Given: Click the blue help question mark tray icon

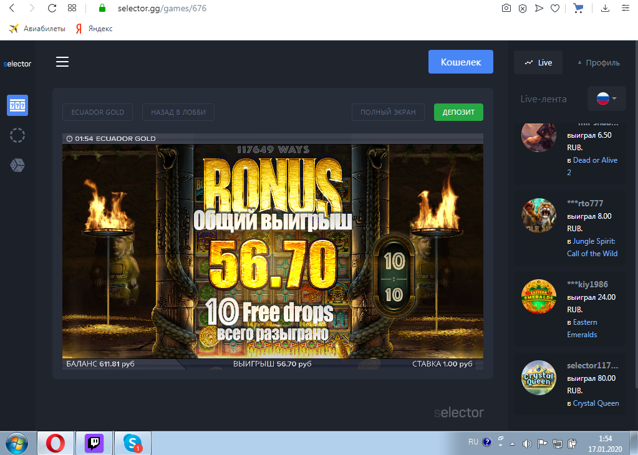Looking at the screenshot, I should 486,442.
